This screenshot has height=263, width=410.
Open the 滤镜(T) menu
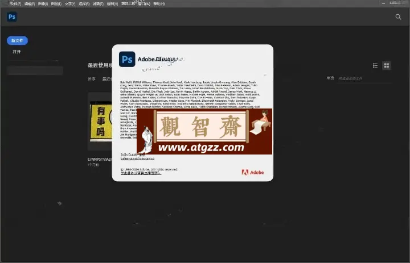(99, 3)
